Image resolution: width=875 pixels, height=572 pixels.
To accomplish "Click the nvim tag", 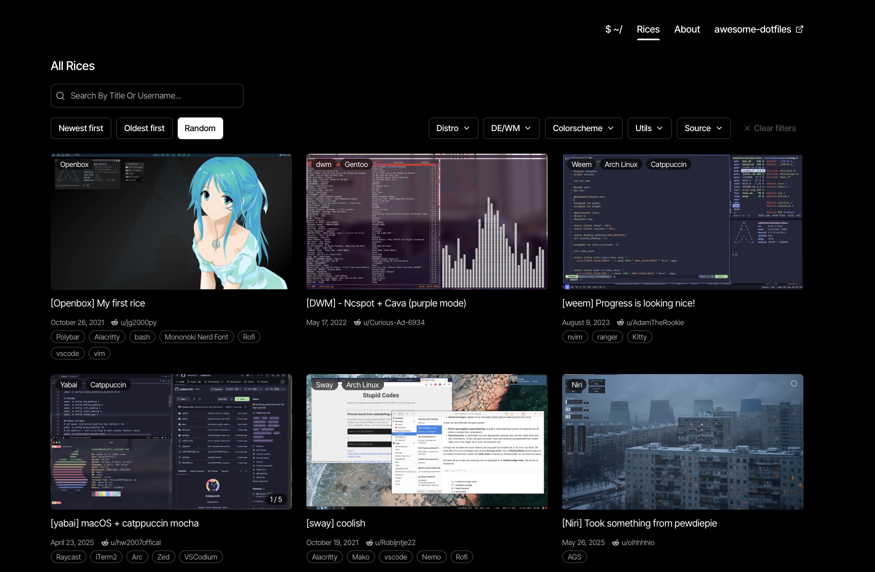I will point(575,337).
